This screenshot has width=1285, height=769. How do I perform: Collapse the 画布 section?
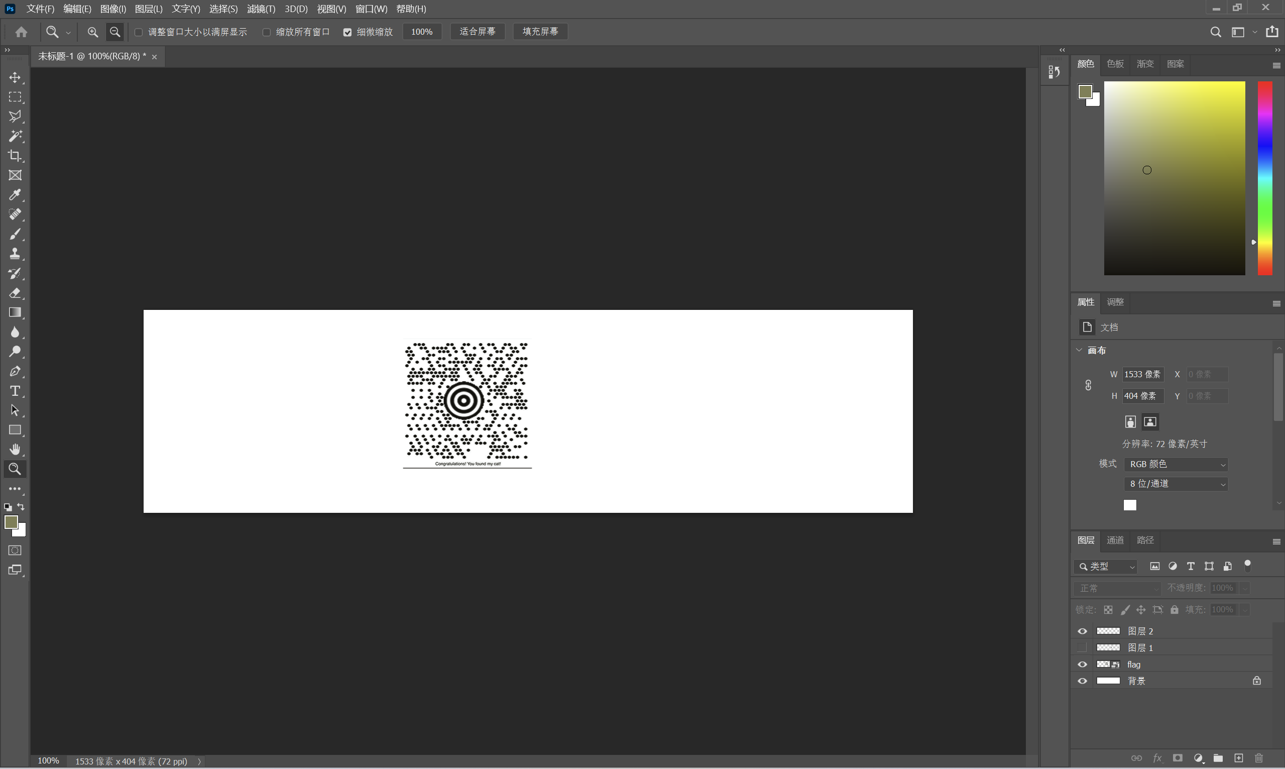1080,350
